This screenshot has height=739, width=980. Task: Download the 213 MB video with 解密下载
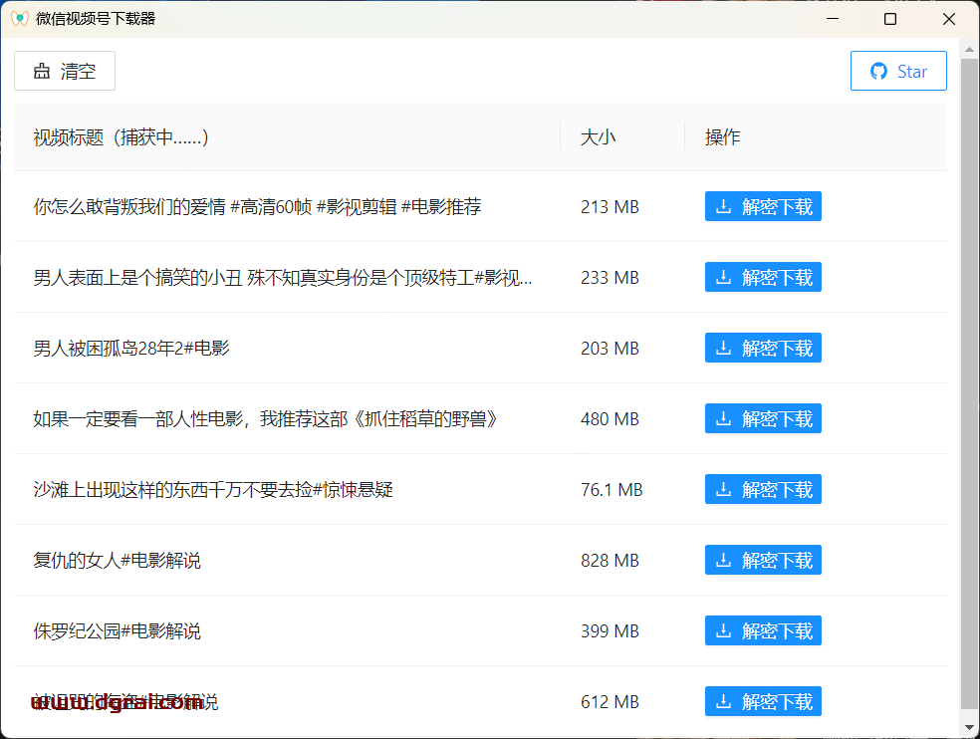click(763, 206)
